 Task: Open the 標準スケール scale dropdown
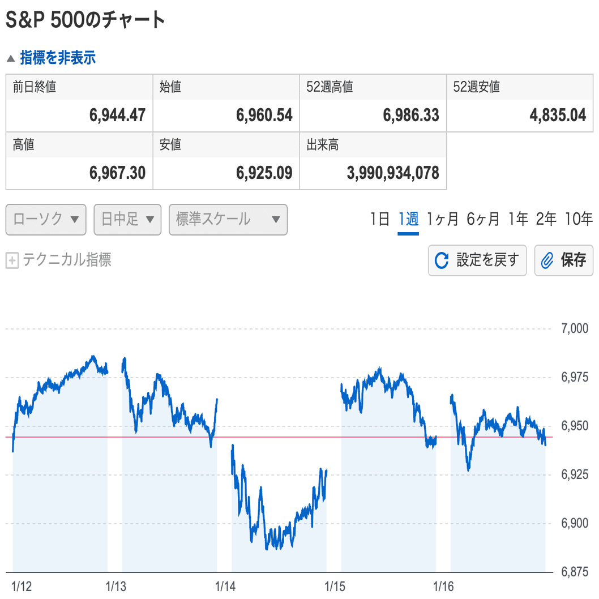click(228, 219)
